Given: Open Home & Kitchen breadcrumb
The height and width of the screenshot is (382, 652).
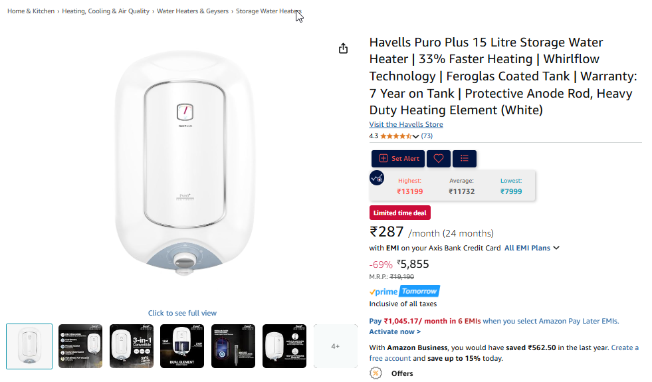Looking at the screenshot, I should click(31, 11).
